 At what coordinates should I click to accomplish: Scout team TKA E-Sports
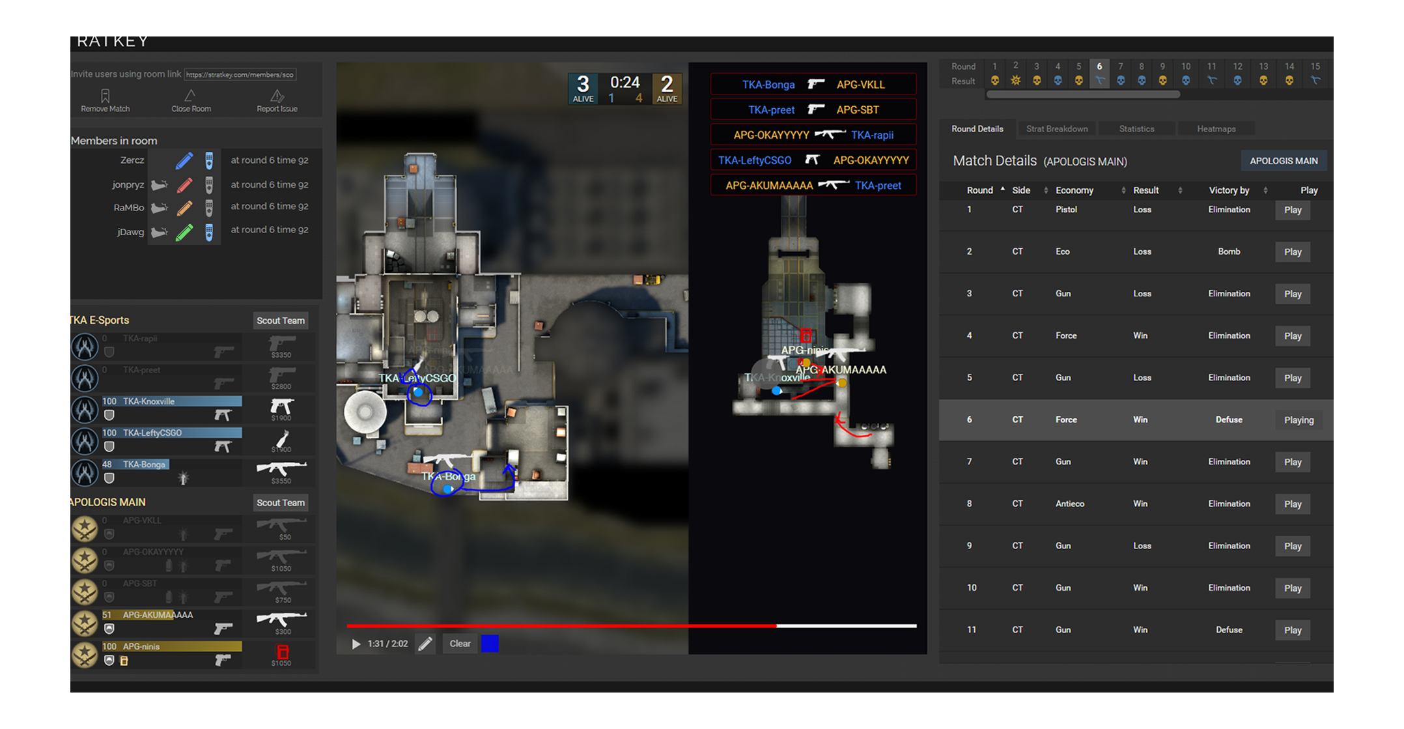pyautogui.click(x=280, y=321)
